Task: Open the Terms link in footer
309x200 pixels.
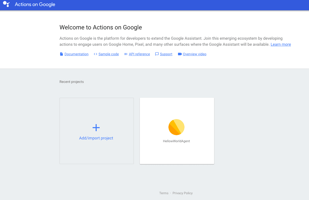Action: [164, 193]
